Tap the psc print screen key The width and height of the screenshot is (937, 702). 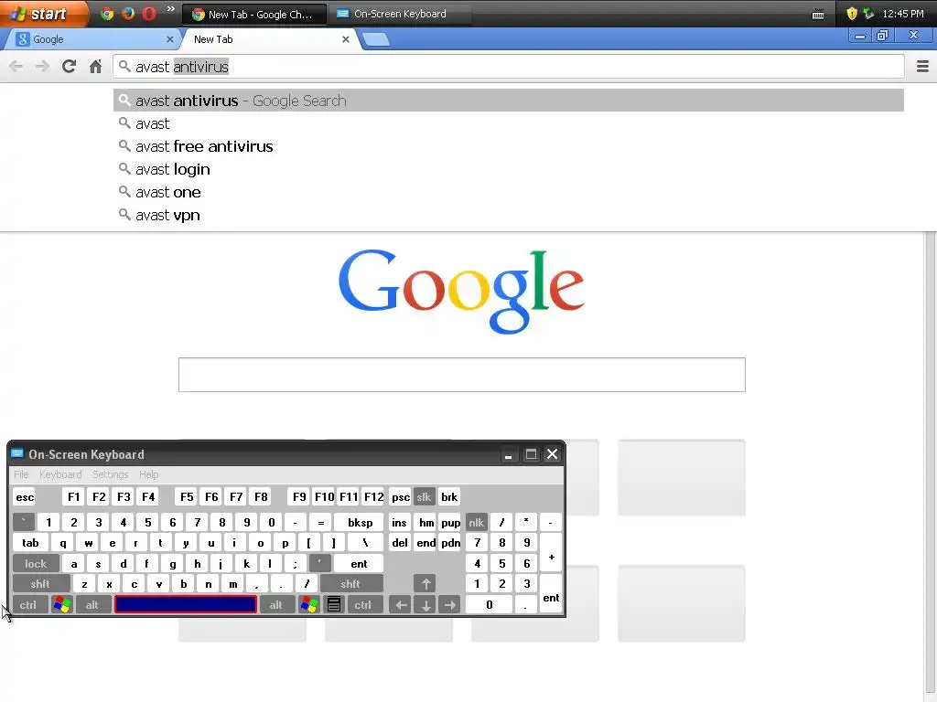(401, 497)
